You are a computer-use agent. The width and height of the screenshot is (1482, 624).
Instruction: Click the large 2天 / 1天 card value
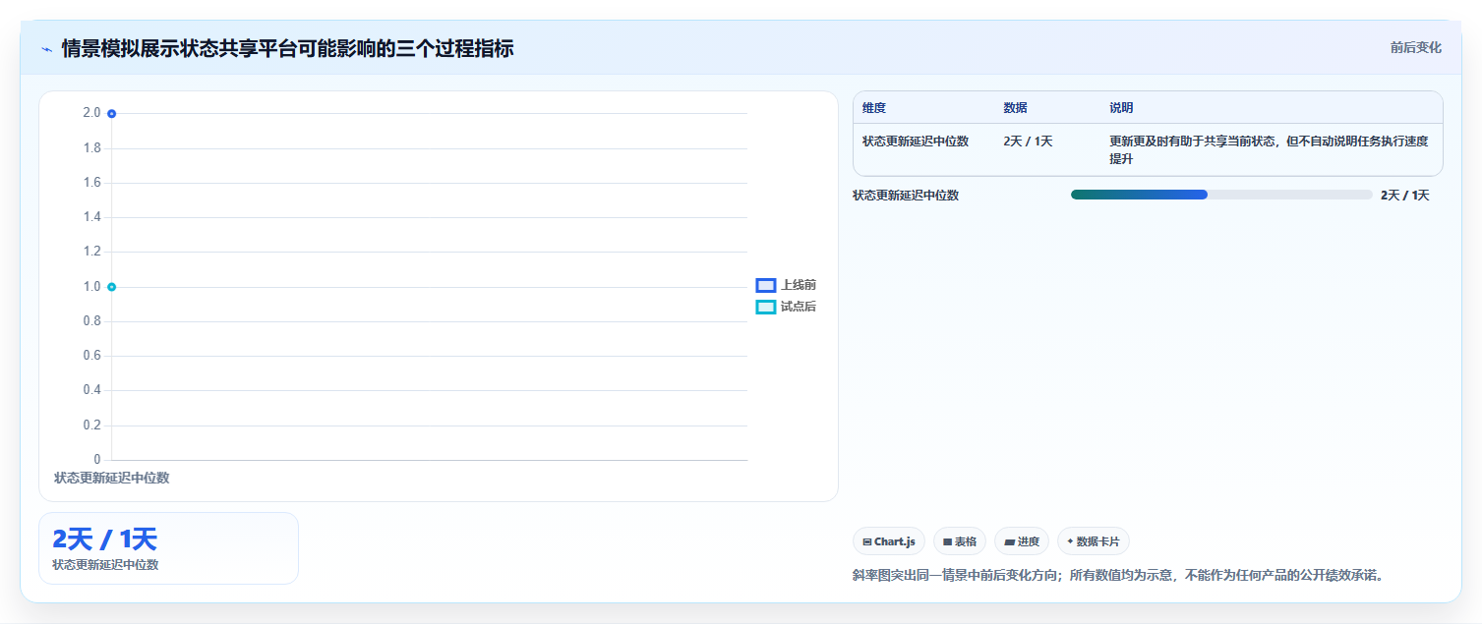pos(104,539)
